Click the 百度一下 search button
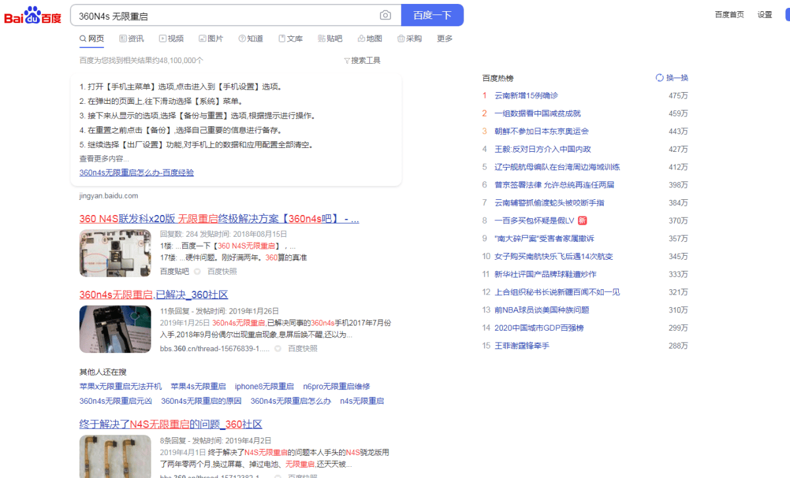The width and height of the screenshot is (790, 478). 432,14
